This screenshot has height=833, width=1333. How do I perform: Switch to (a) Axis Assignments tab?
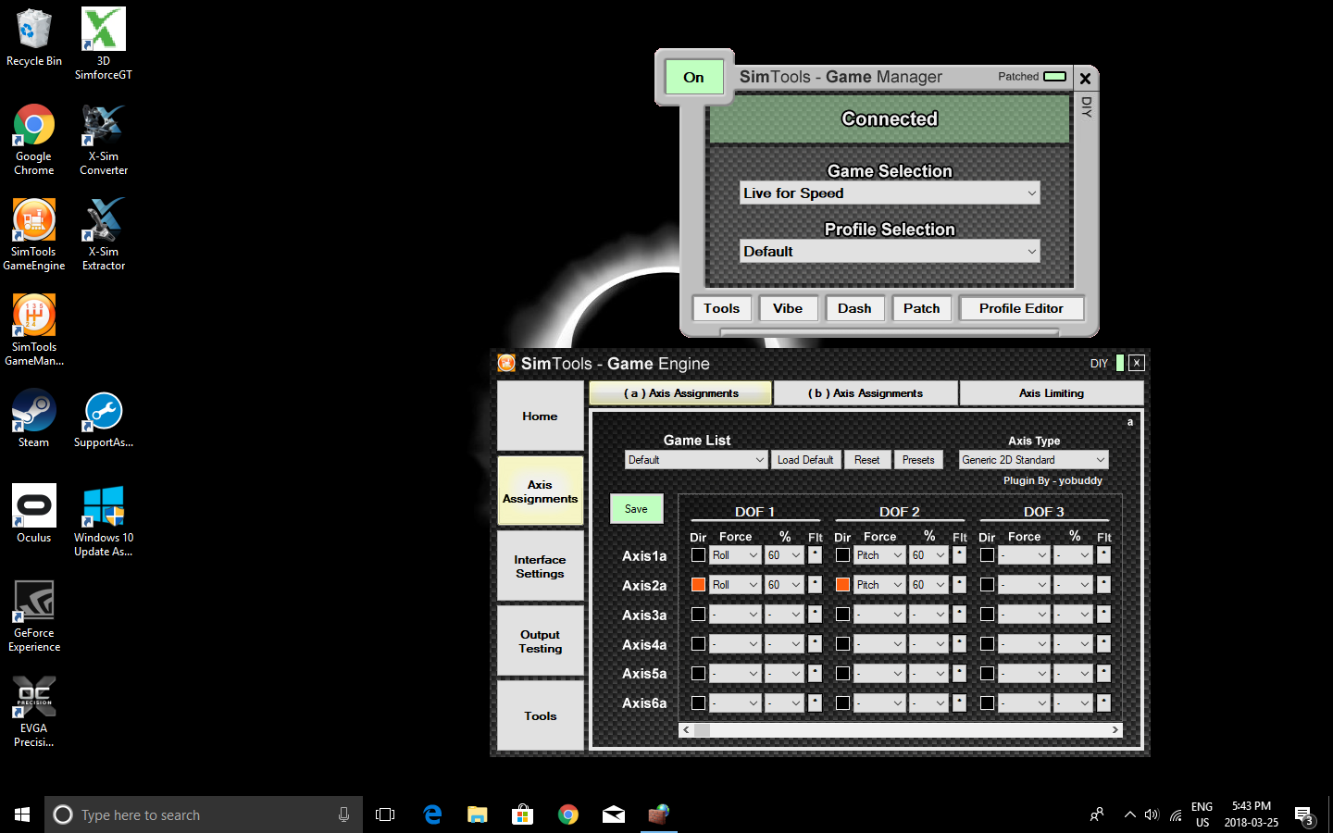pos(680,393)
